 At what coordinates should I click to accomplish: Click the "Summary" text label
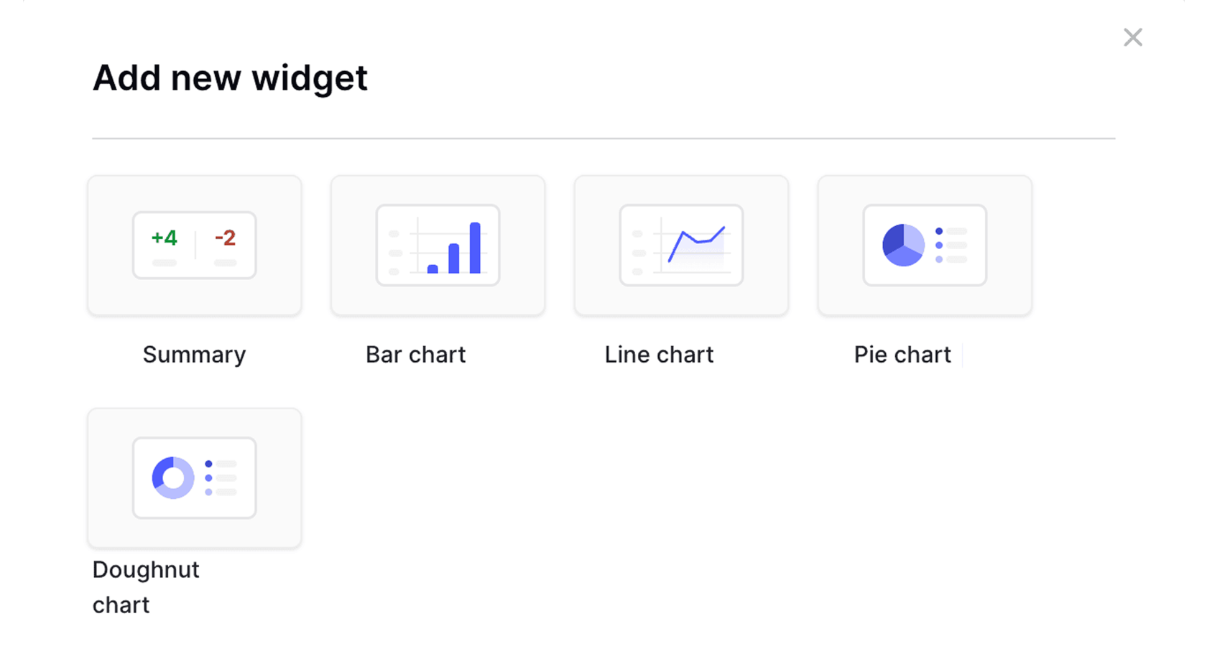point(194,355)
